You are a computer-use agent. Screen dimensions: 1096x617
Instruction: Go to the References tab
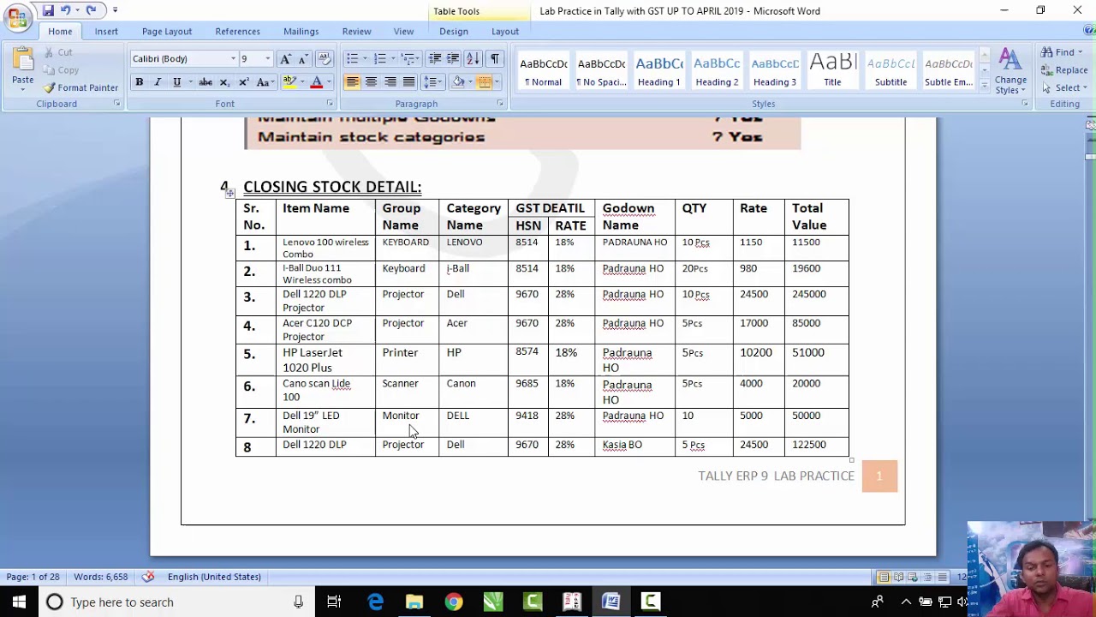(237, 32)
